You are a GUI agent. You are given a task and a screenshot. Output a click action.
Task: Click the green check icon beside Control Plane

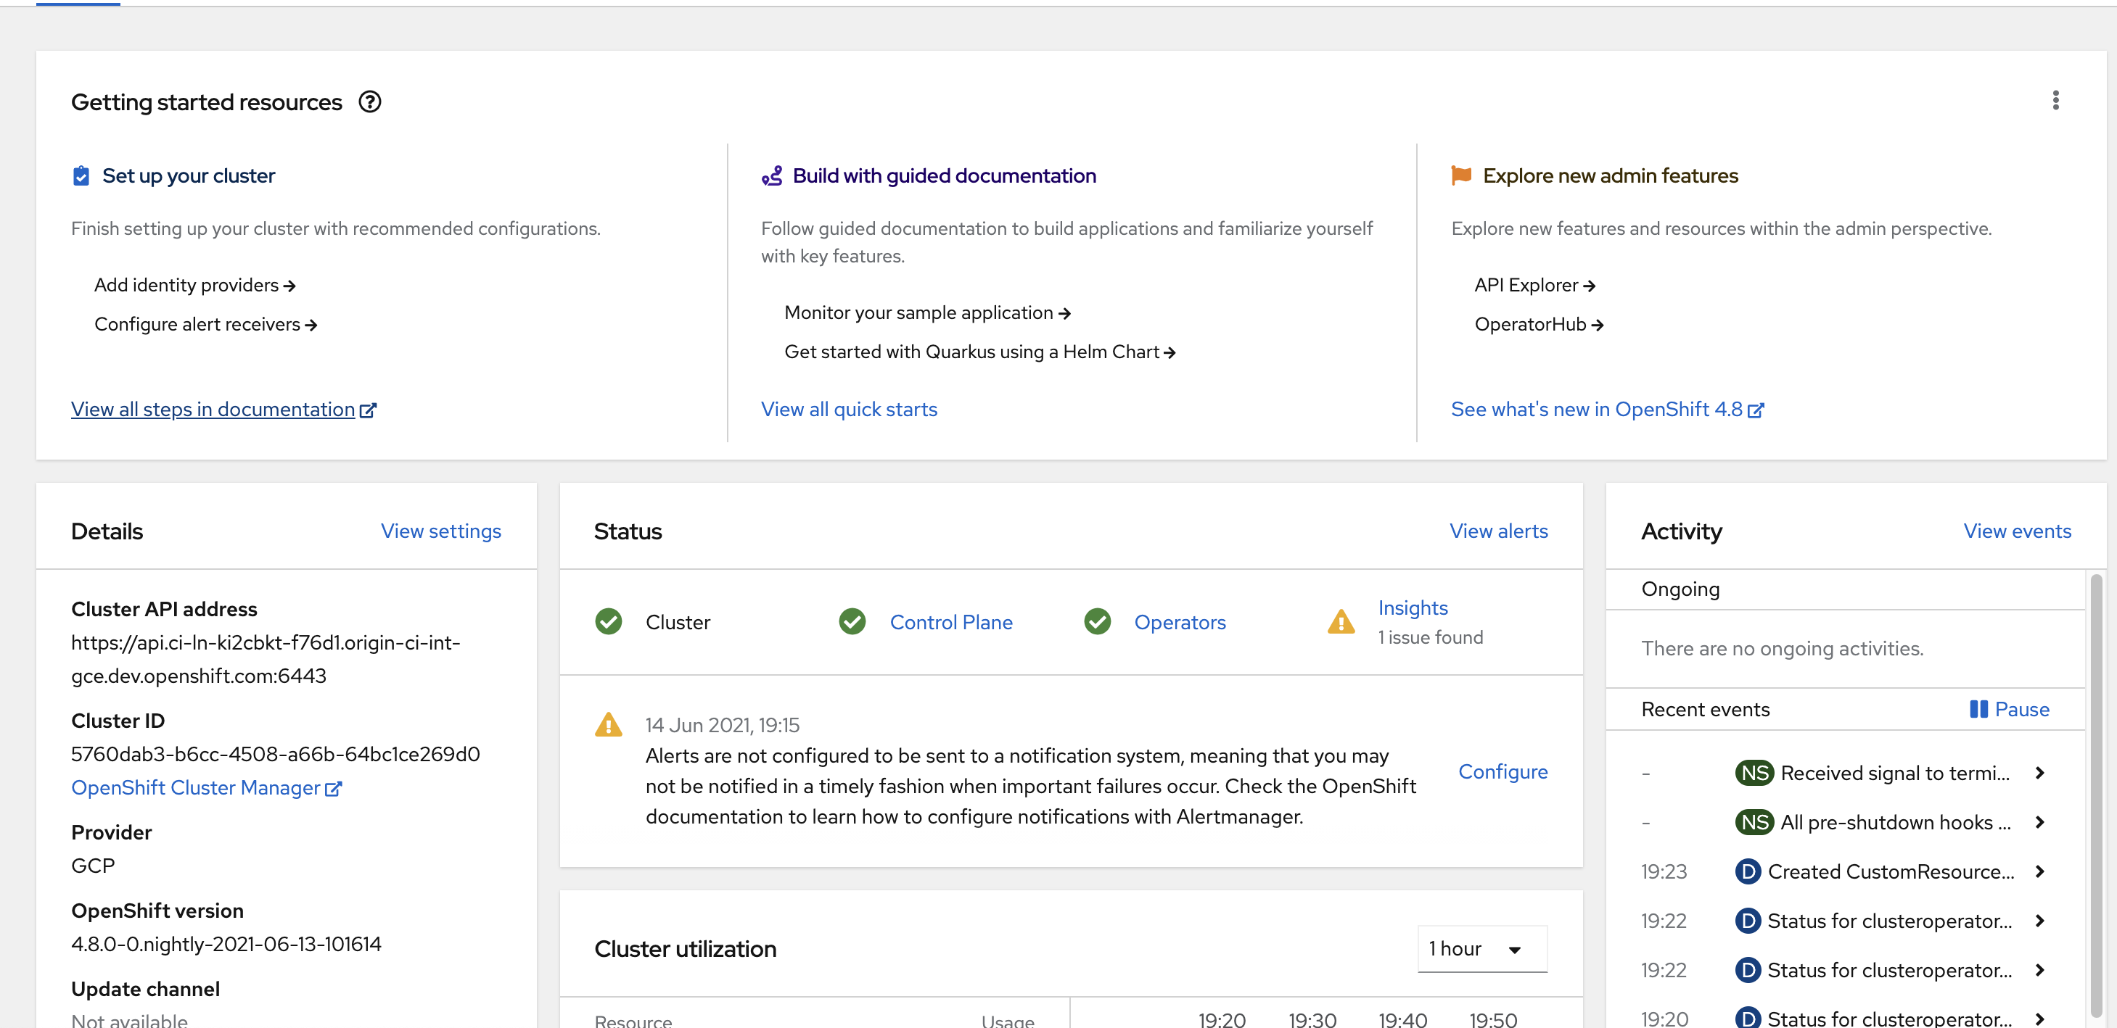pyautogui.click(x=852, y=621)
